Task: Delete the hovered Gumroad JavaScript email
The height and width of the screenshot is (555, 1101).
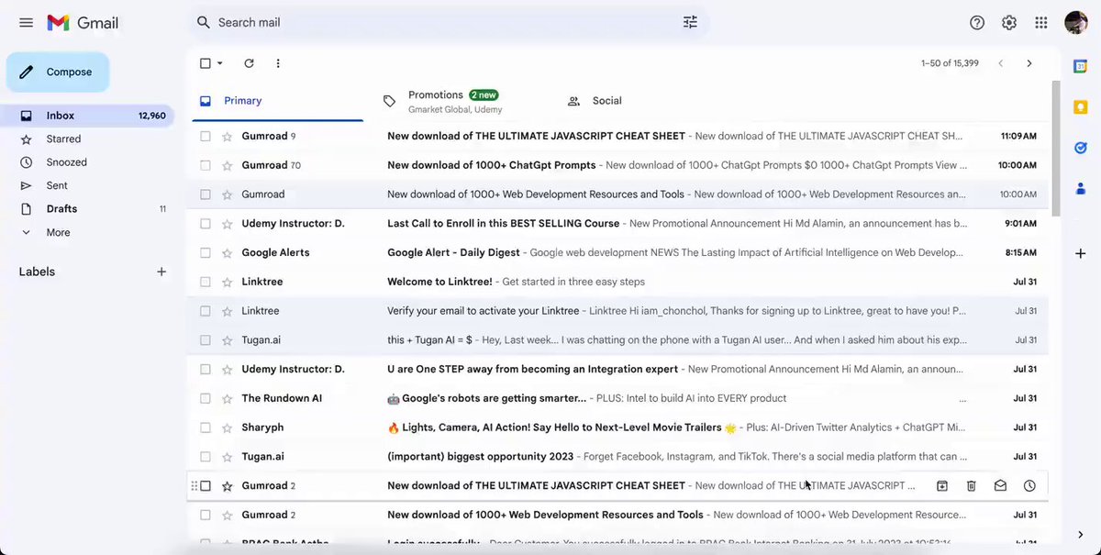Action: click(972, 486)
